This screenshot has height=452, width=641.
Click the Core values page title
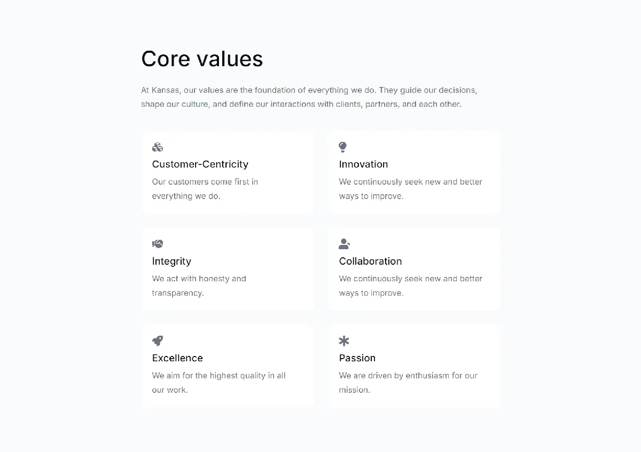tap(202, 59)
